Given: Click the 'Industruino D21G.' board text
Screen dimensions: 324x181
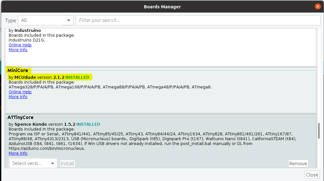Looking at the screenshot, I should [27, 40].
